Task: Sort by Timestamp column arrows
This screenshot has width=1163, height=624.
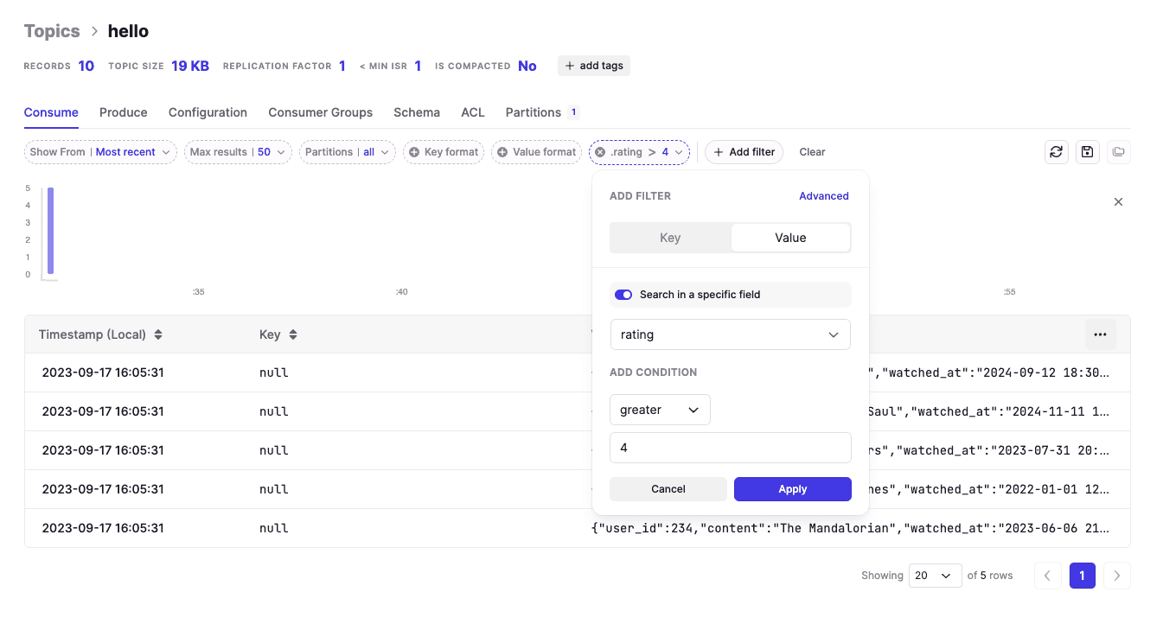Action: pos(158,334)
